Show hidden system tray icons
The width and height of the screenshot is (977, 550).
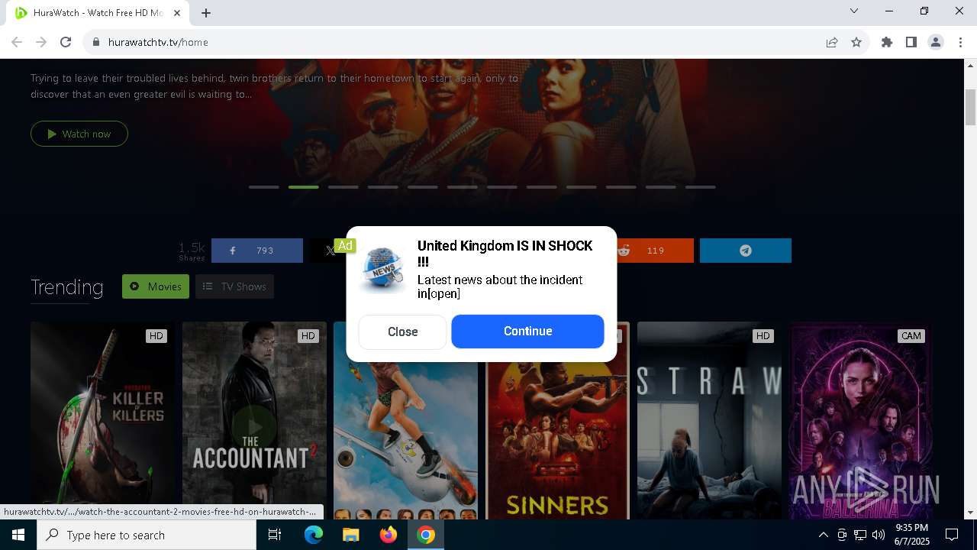(823, 535)
